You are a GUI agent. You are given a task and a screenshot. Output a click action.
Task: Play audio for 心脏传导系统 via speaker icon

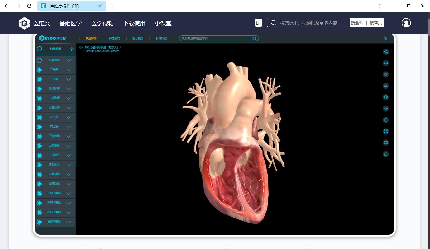(81, 48)
